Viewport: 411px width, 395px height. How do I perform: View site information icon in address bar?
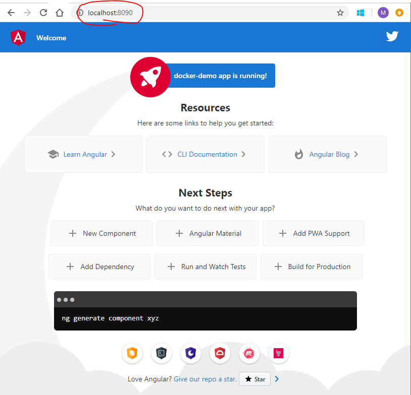point(80,13)
